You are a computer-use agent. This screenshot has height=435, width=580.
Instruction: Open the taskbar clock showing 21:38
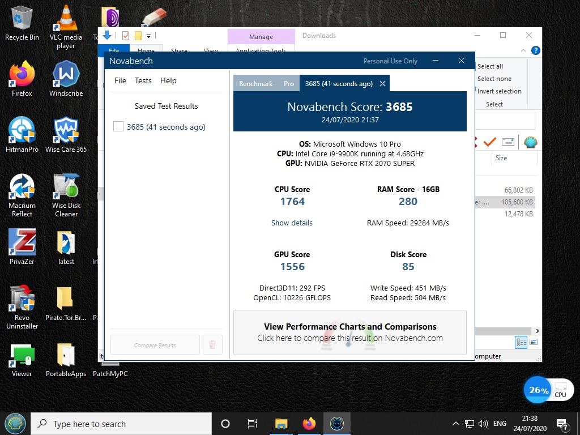click(530, 424)
